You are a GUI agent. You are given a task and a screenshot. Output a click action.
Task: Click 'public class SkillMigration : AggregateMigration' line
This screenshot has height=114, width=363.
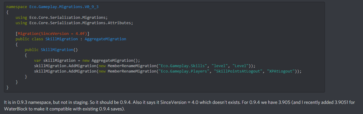pos(71,39)
